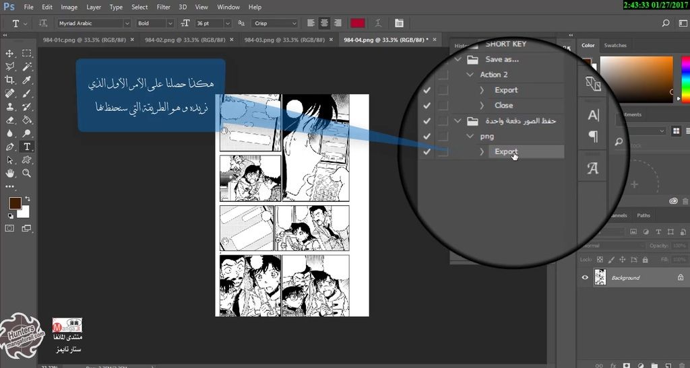Switch to the Paths tab
This screenshot has width=690, height=368.
click(644, 215)
